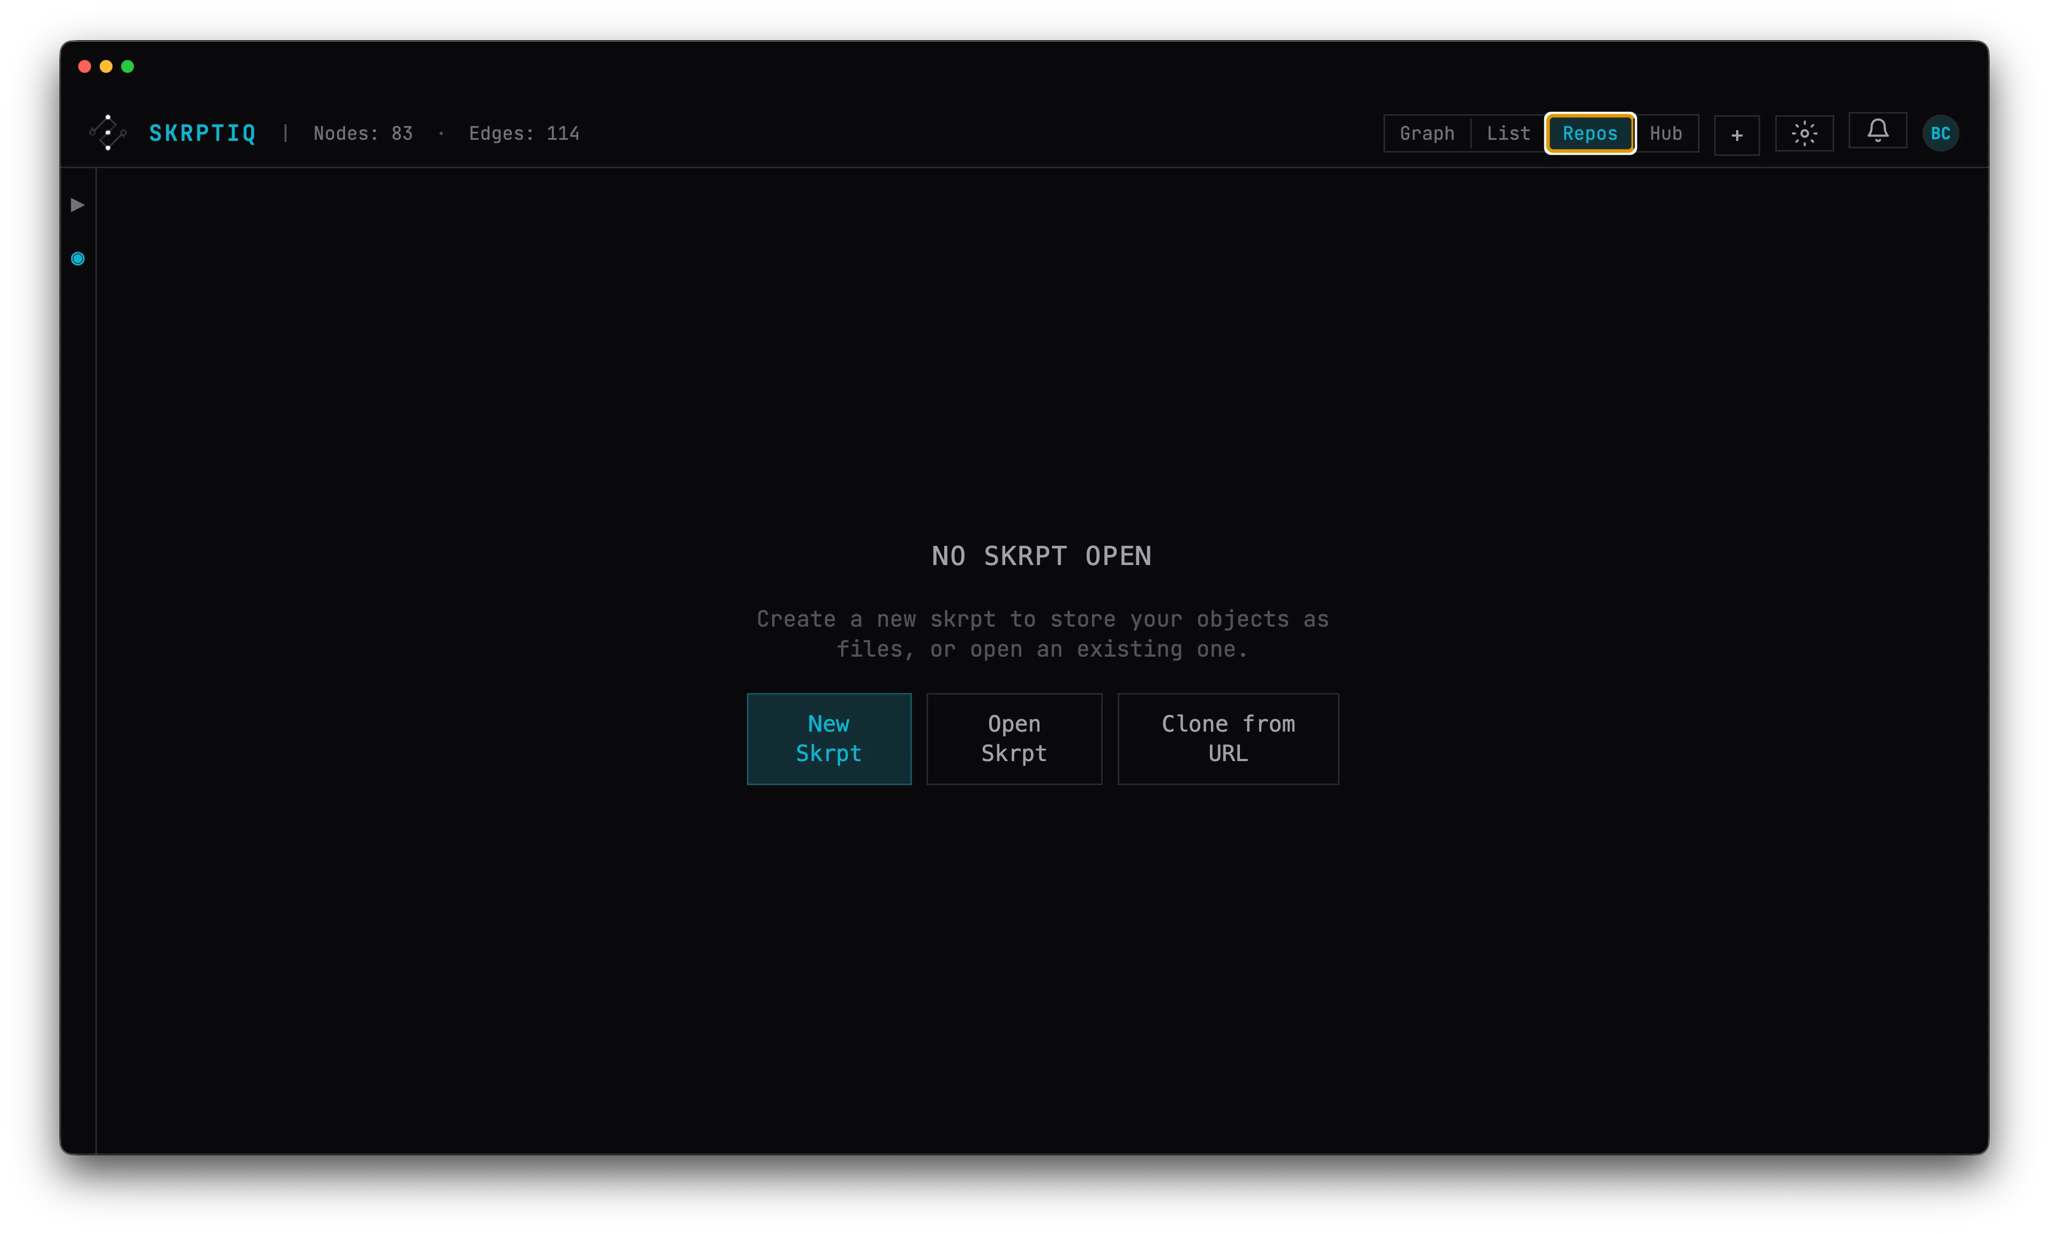Open the account menu from the avatar
This screenshot has height=1234, width=2049.
pyautogui.click(x=1940, y=133)
